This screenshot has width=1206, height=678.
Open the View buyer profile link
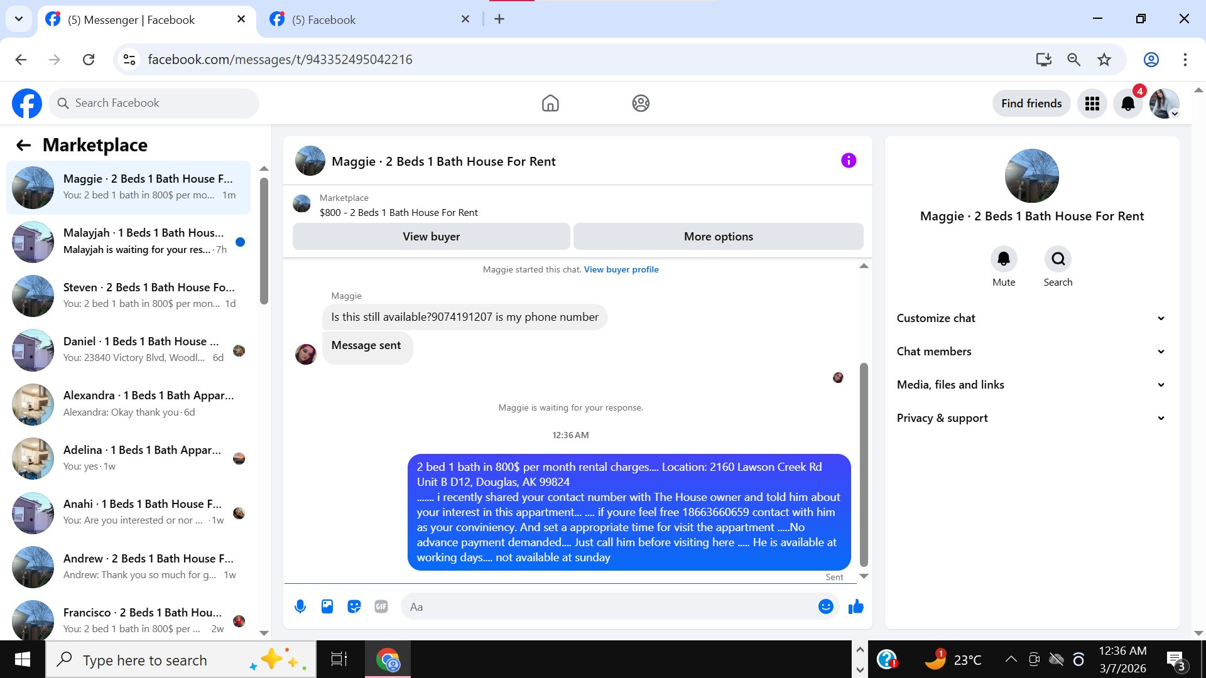click(x=621, y=269)
